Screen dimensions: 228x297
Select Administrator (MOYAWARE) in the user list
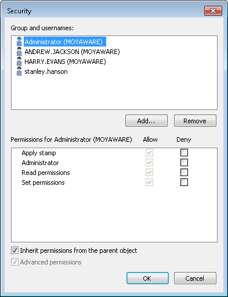65,42
